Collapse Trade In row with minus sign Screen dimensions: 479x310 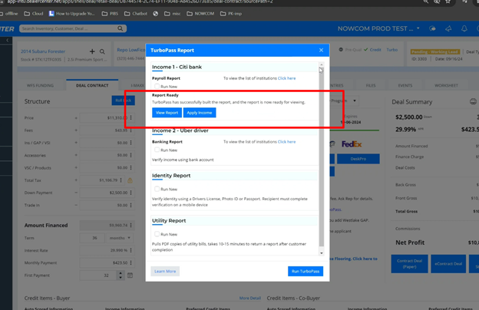[x=76, y=205]
